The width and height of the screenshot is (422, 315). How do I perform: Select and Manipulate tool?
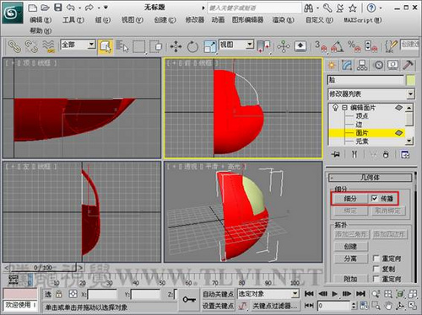[x=283, y=46]
